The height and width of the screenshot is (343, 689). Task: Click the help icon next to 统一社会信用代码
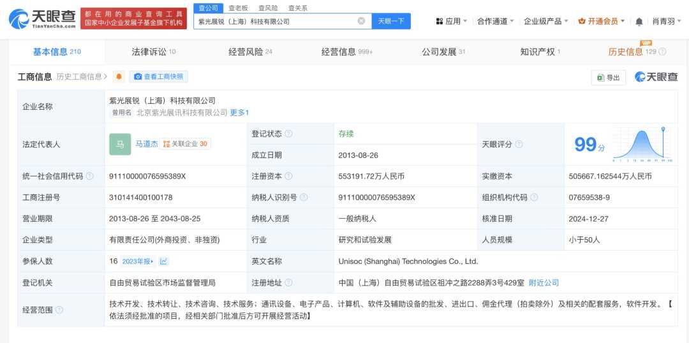[x=89, y=177]
